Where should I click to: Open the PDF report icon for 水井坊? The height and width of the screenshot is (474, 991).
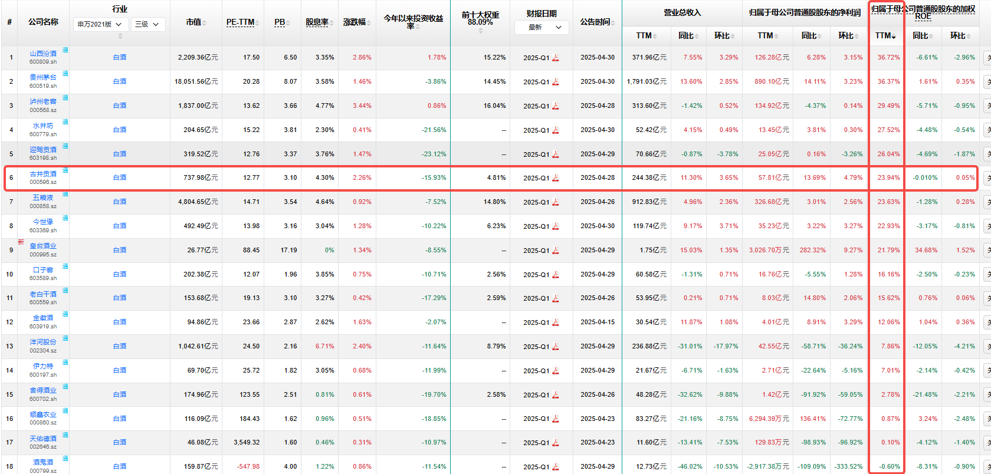tap(556, 130)
